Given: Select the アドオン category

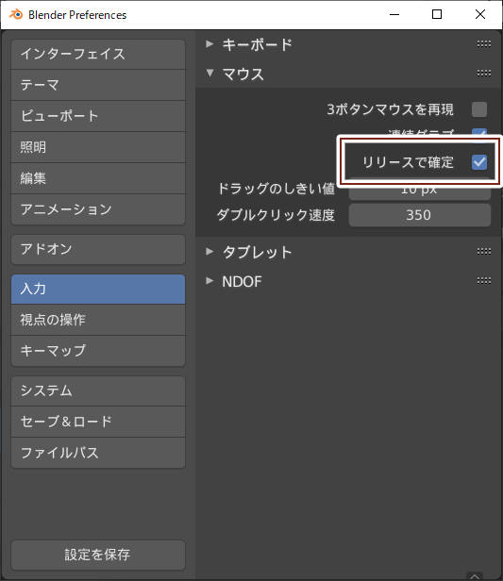Looking at the screenshot, I should (98, 249).
